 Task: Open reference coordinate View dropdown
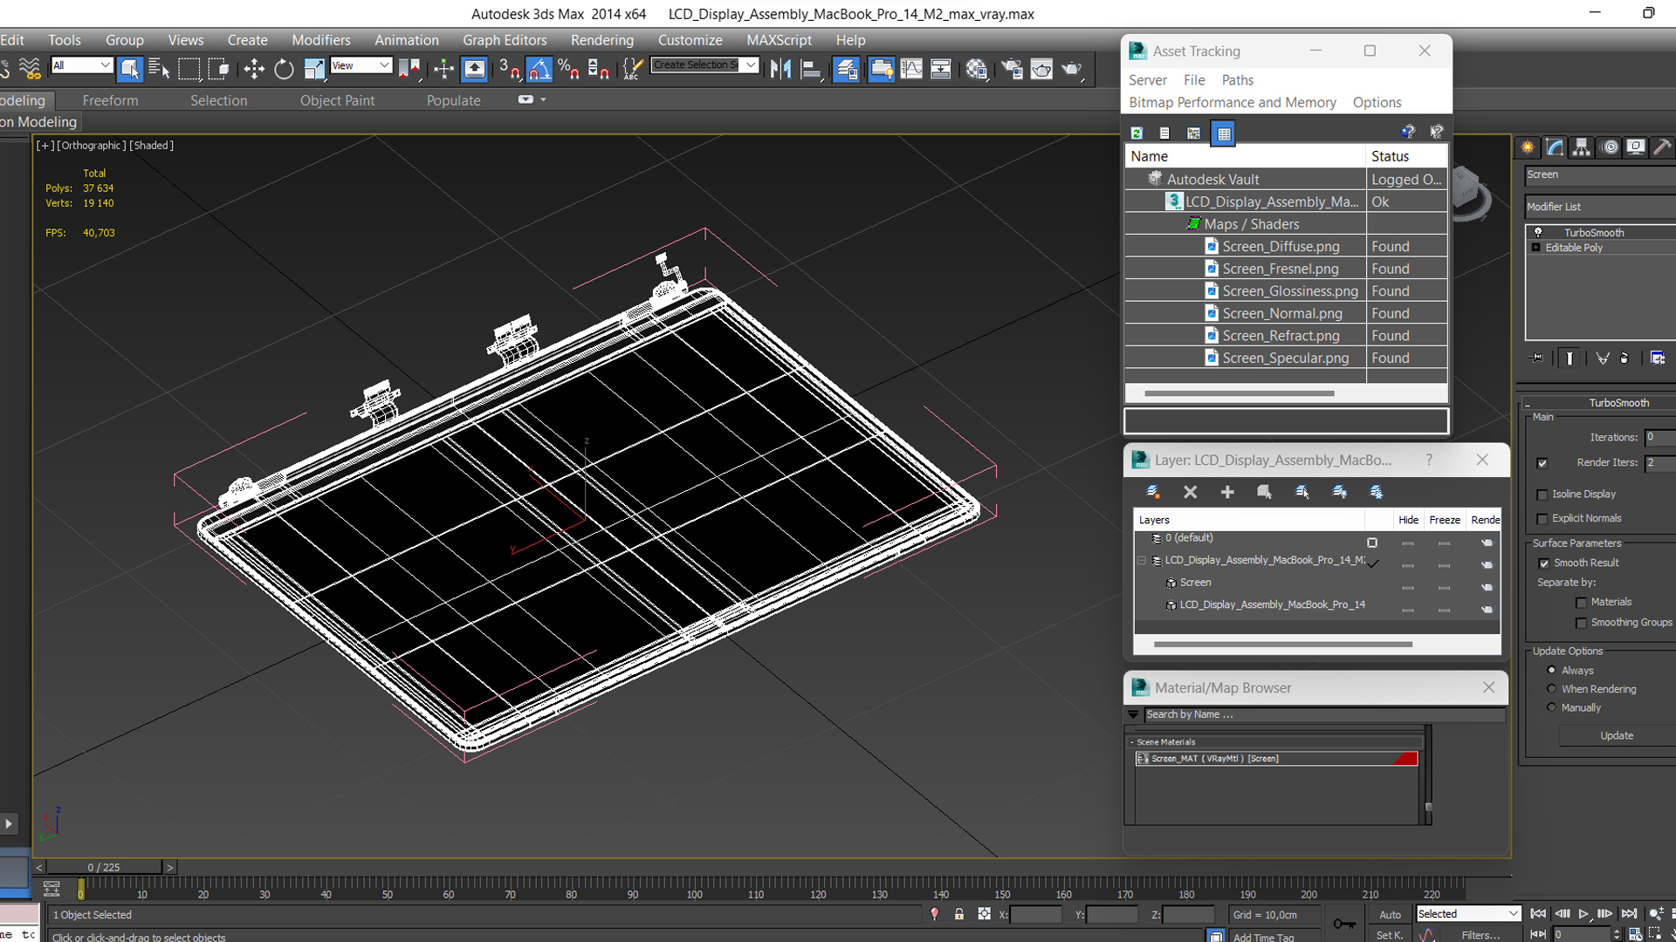click(x=361, y=65)
